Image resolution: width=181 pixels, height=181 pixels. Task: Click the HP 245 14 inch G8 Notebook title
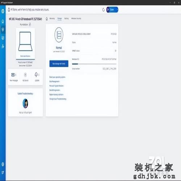point(25,19)
